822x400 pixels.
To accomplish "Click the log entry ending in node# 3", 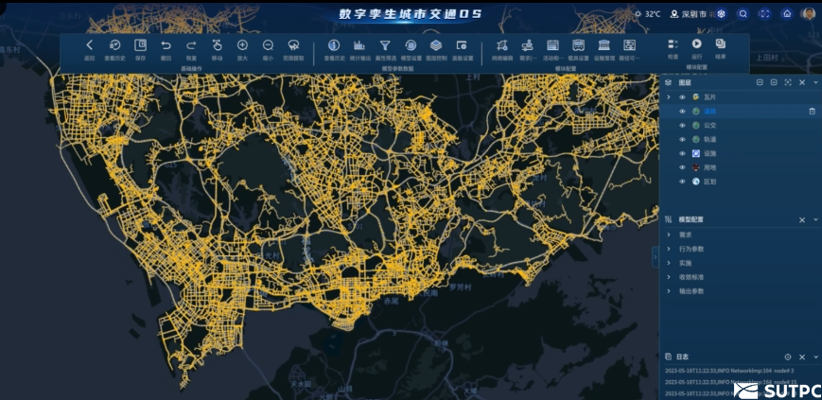I will (729, 371).
